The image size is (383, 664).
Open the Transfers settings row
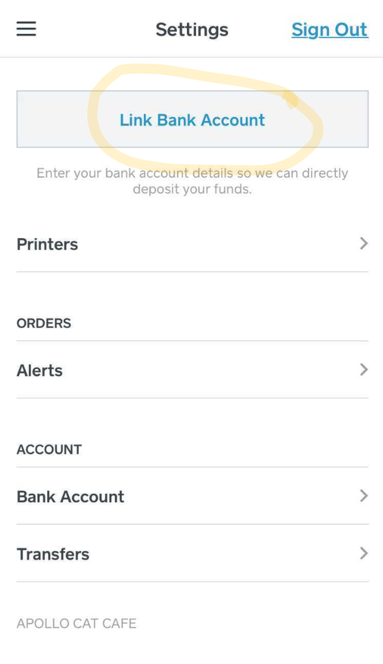pos(192,554)
